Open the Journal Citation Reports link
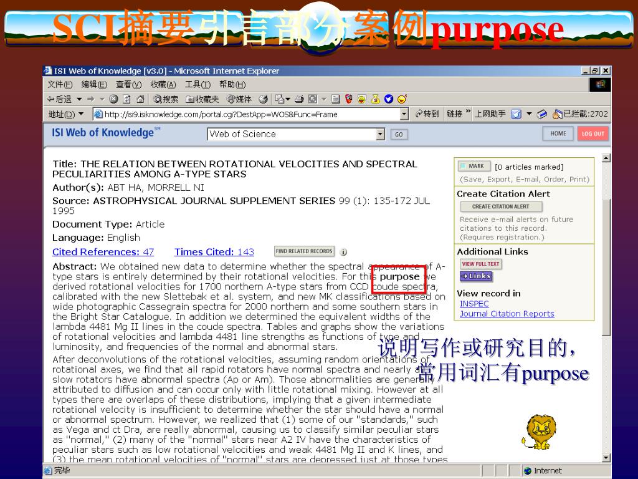This screenshot has height=479, width=638. pos(507,314)
